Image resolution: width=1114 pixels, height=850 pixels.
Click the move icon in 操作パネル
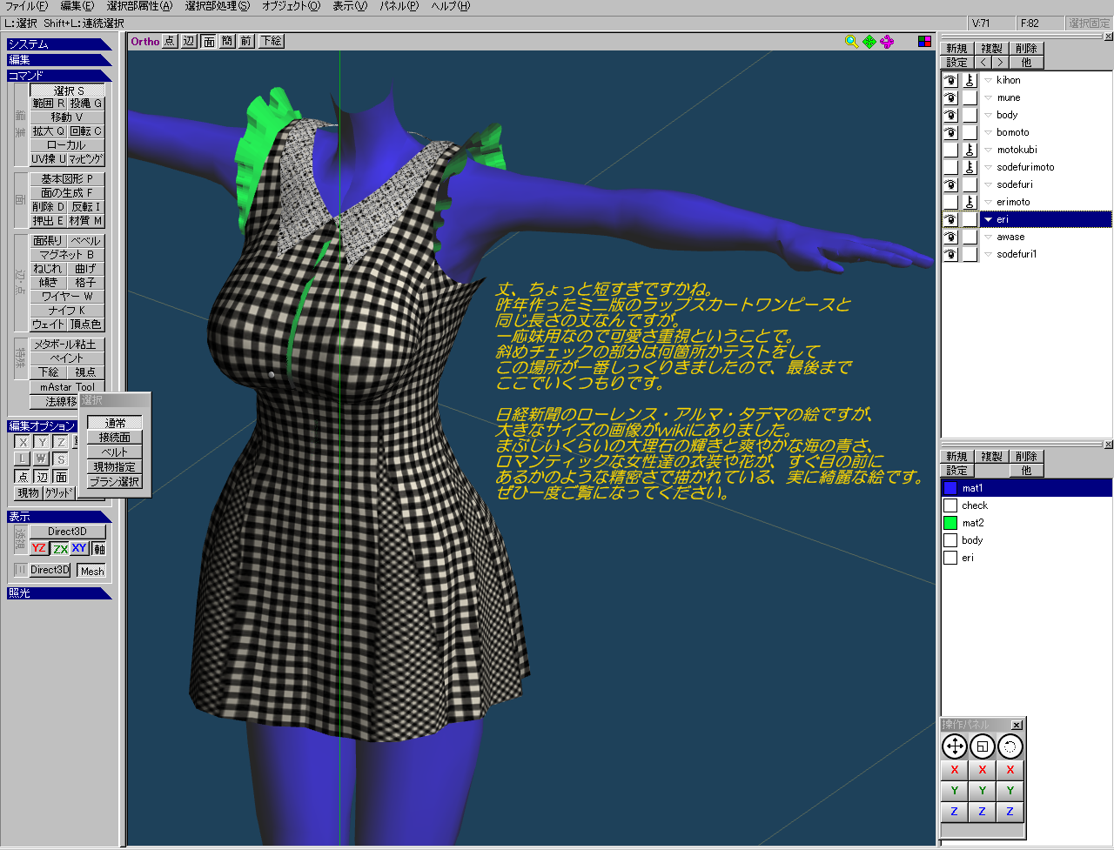pyautogui.click(x=955, y=746)
